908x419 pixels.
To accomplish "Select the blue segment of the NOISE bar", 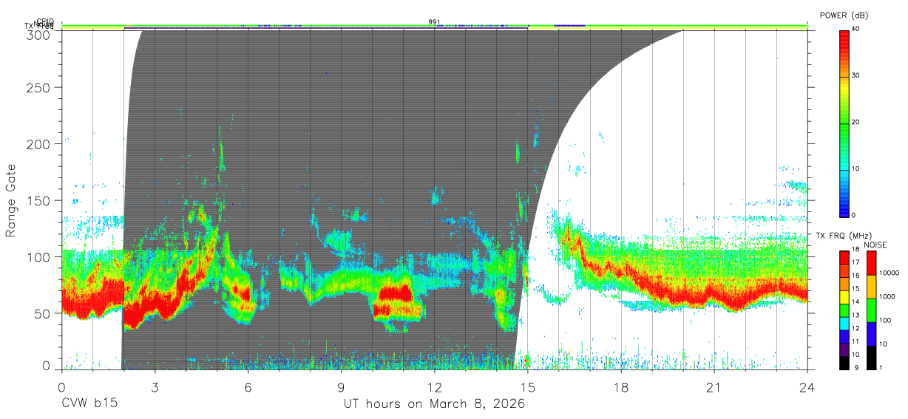I will 871,334.
